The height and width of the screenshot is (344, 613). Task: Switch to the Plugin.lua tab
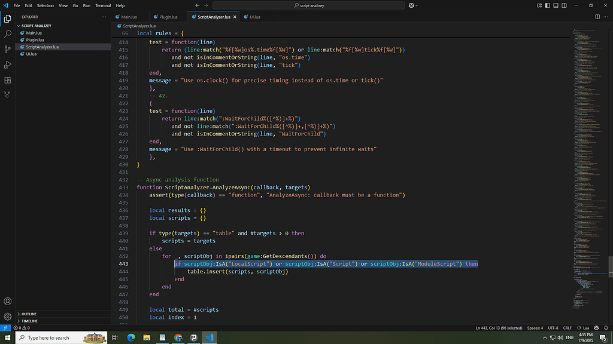[x=168, y=17]
